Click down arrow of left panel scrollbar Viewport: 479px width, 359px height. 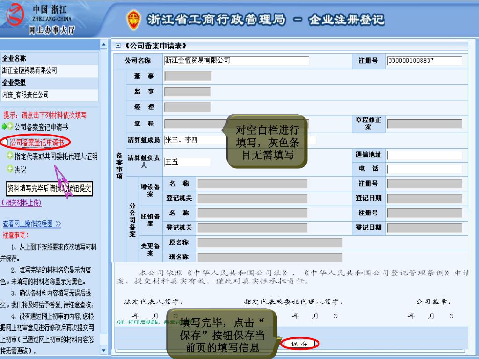(x=103, y=350)
